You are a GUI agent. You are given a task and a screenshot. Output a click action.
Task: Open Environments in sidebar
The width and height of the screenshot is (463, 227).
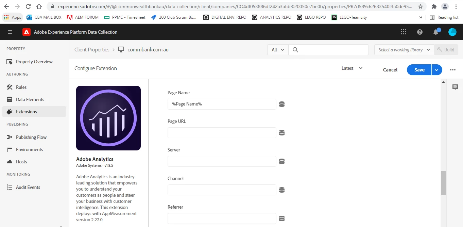(x=34, y=149)
